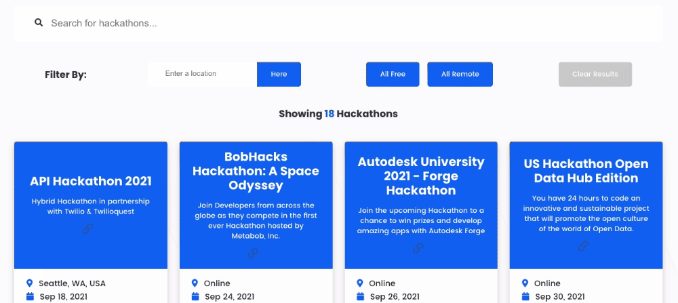The image size is (678, 303).
Task: Open BobHacks Hackathon: A Space Odyssey title
Action: 256,171
